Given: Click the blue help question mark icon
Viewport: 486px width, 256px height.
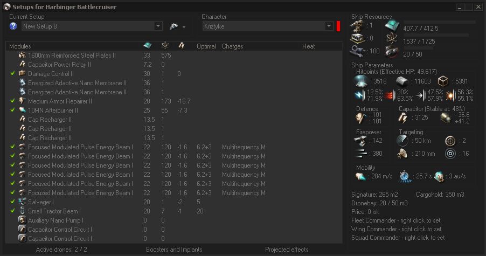Looking at the screenshot, I should [13, 26].
